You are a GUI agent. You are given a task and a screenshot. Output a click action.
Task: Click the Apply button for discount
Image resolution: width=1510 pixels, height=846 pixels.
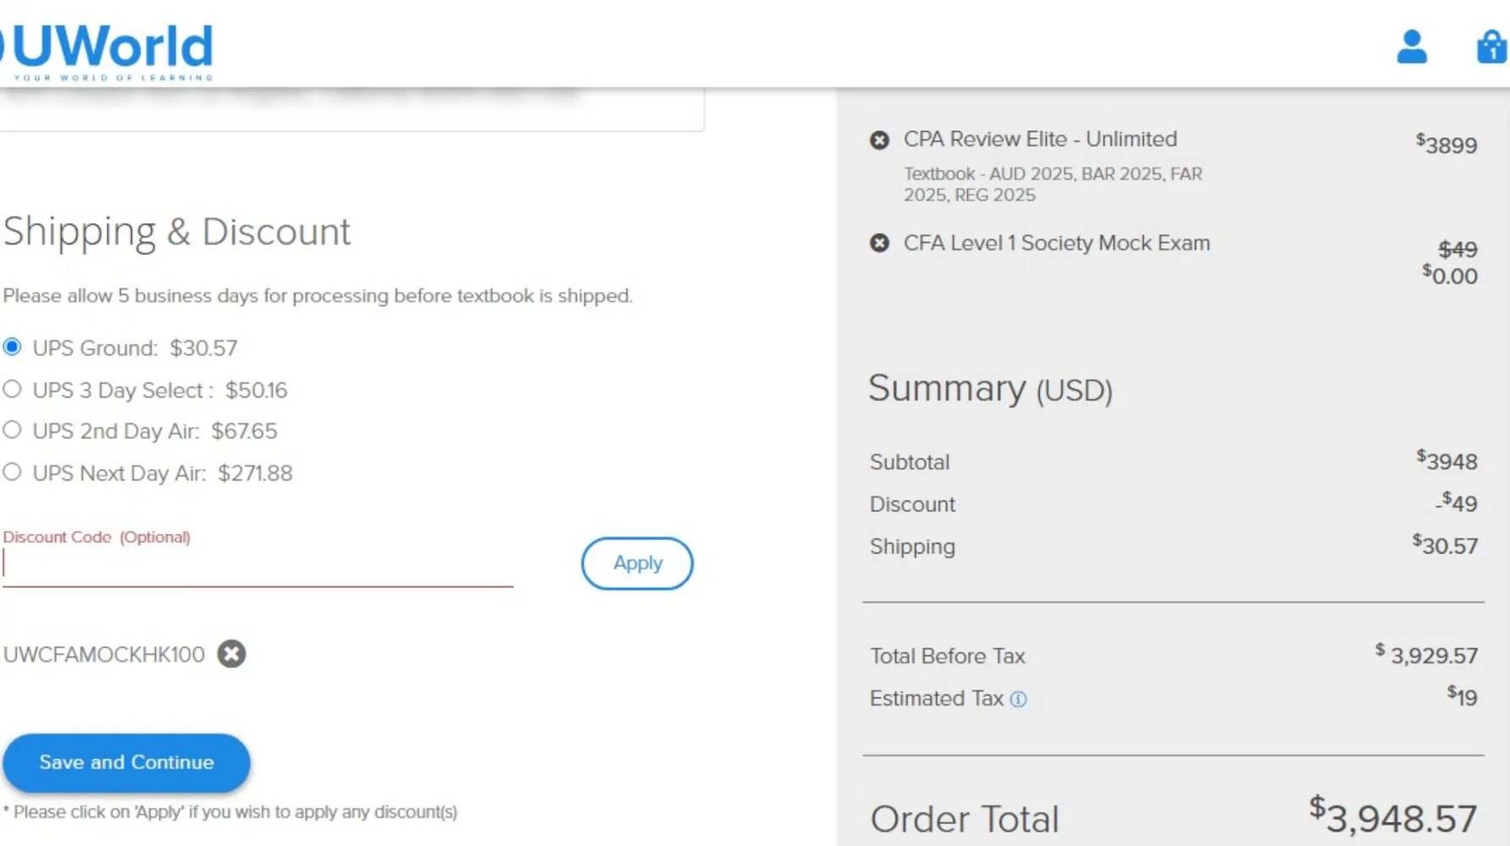coord(636,563)
